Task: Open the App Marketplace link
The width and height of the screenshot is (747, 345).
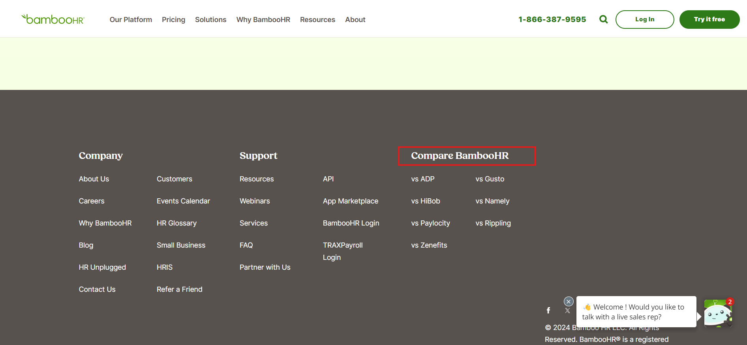Action: pos(351,201)
